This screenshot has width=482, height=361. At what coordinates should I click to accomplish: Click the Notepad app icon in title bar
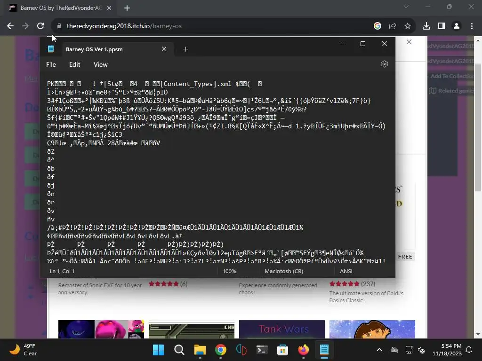pyautogui.click(x=51, y=49)
